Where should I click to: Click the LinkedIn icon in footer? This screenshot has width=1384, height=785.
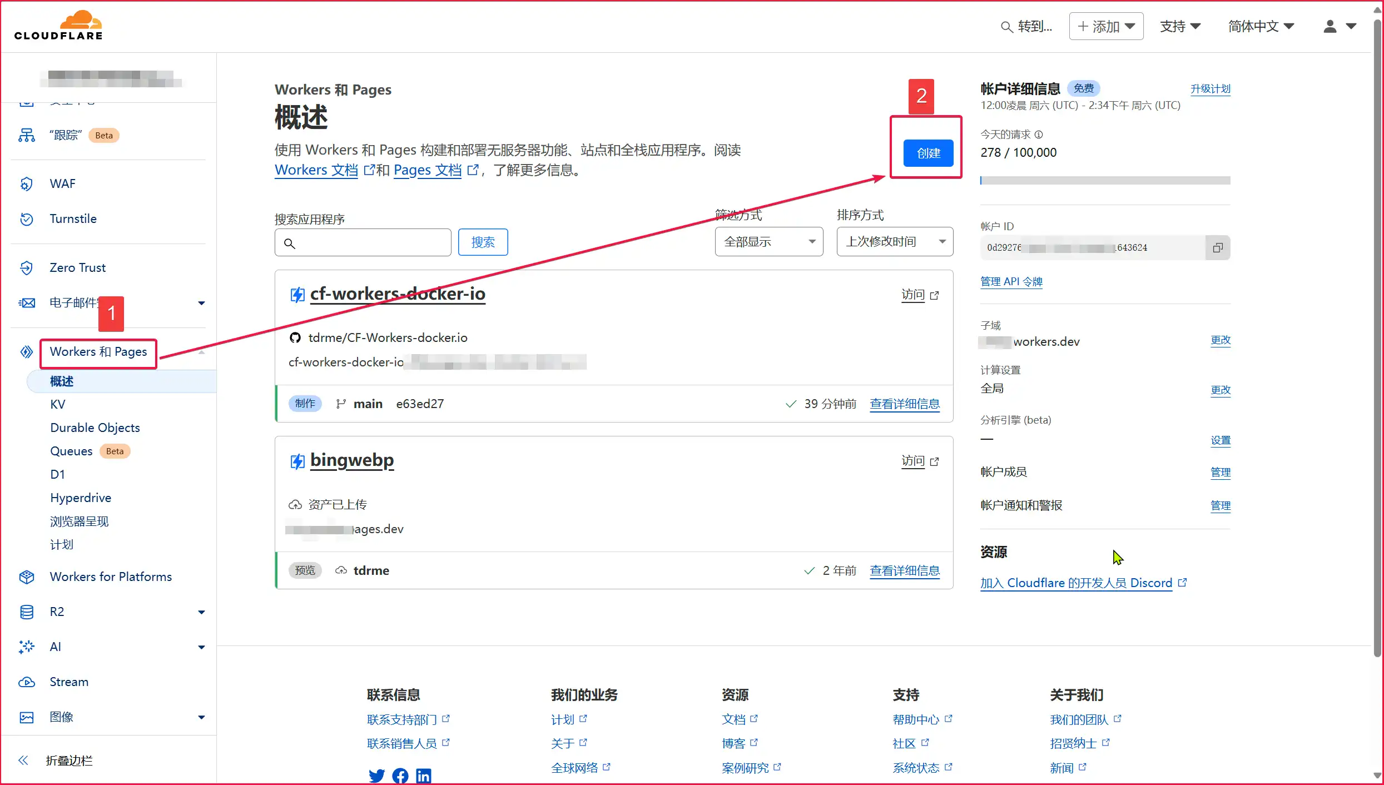[x=423, y=776]
